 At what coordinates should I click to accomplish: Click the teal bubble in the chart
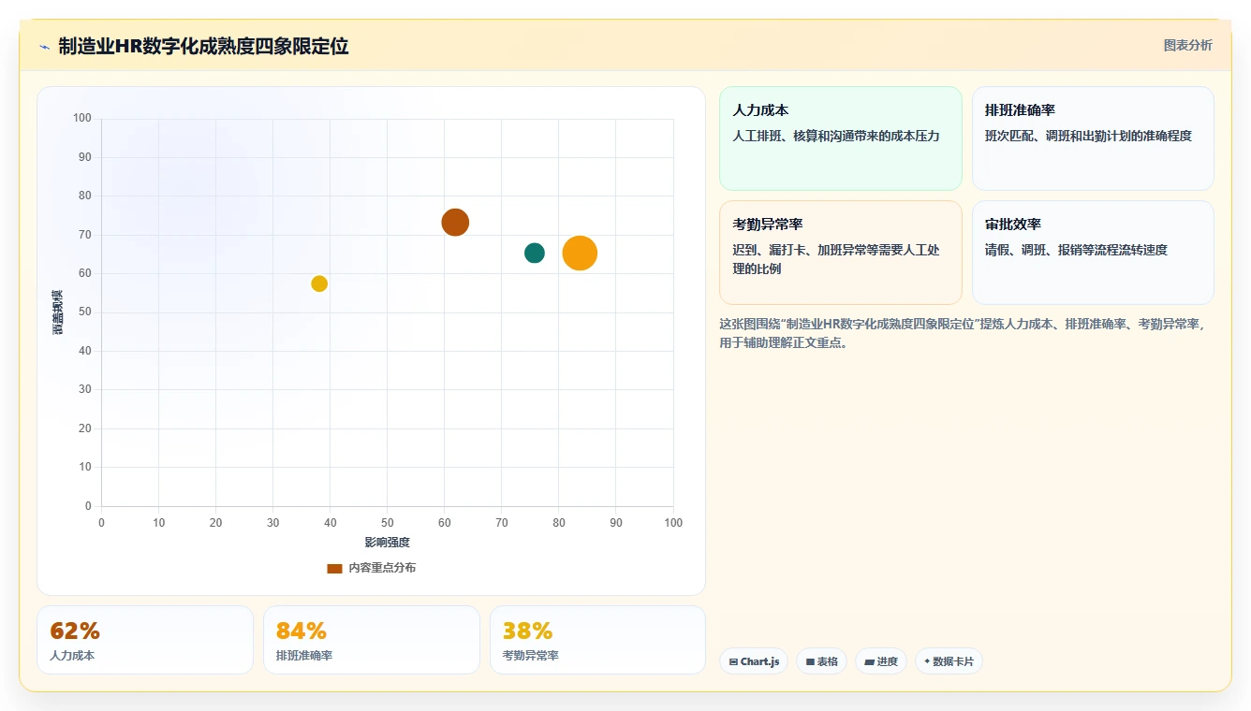tap(535, 253)
